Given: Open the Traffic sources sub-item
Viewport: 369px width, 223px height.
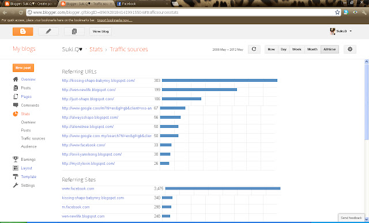Looking at the screenshot, I should 33,138.
